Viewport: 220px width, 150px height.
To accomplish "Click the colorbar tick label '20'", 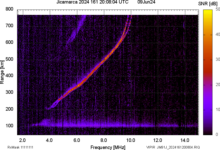I will click(218, 84).
